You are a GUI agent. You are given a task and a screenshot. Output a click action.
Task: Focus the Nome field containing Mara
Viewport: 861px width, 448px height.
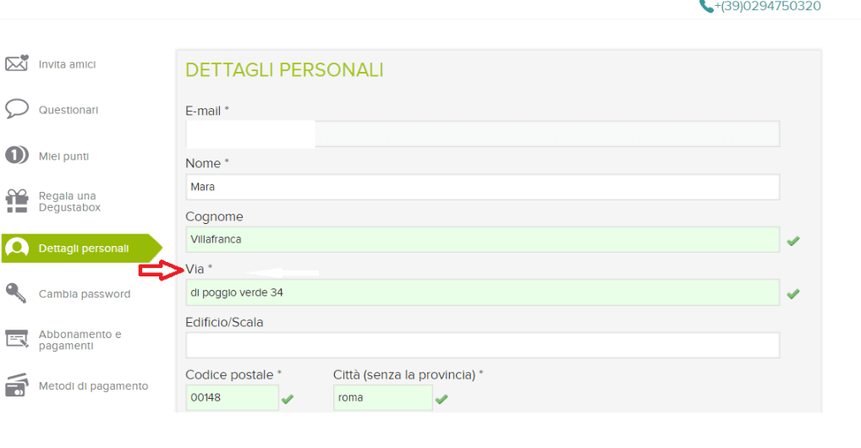pos(482,188)
